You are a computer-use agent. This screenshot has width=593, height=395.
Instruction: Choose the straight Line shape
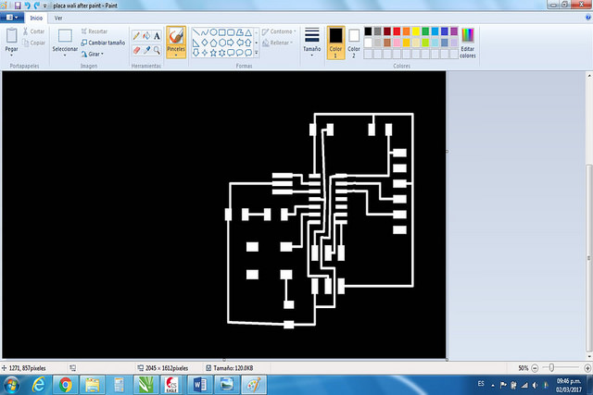[196, 32]
